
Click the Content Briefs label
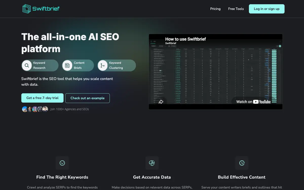click(x=79, y=65)
